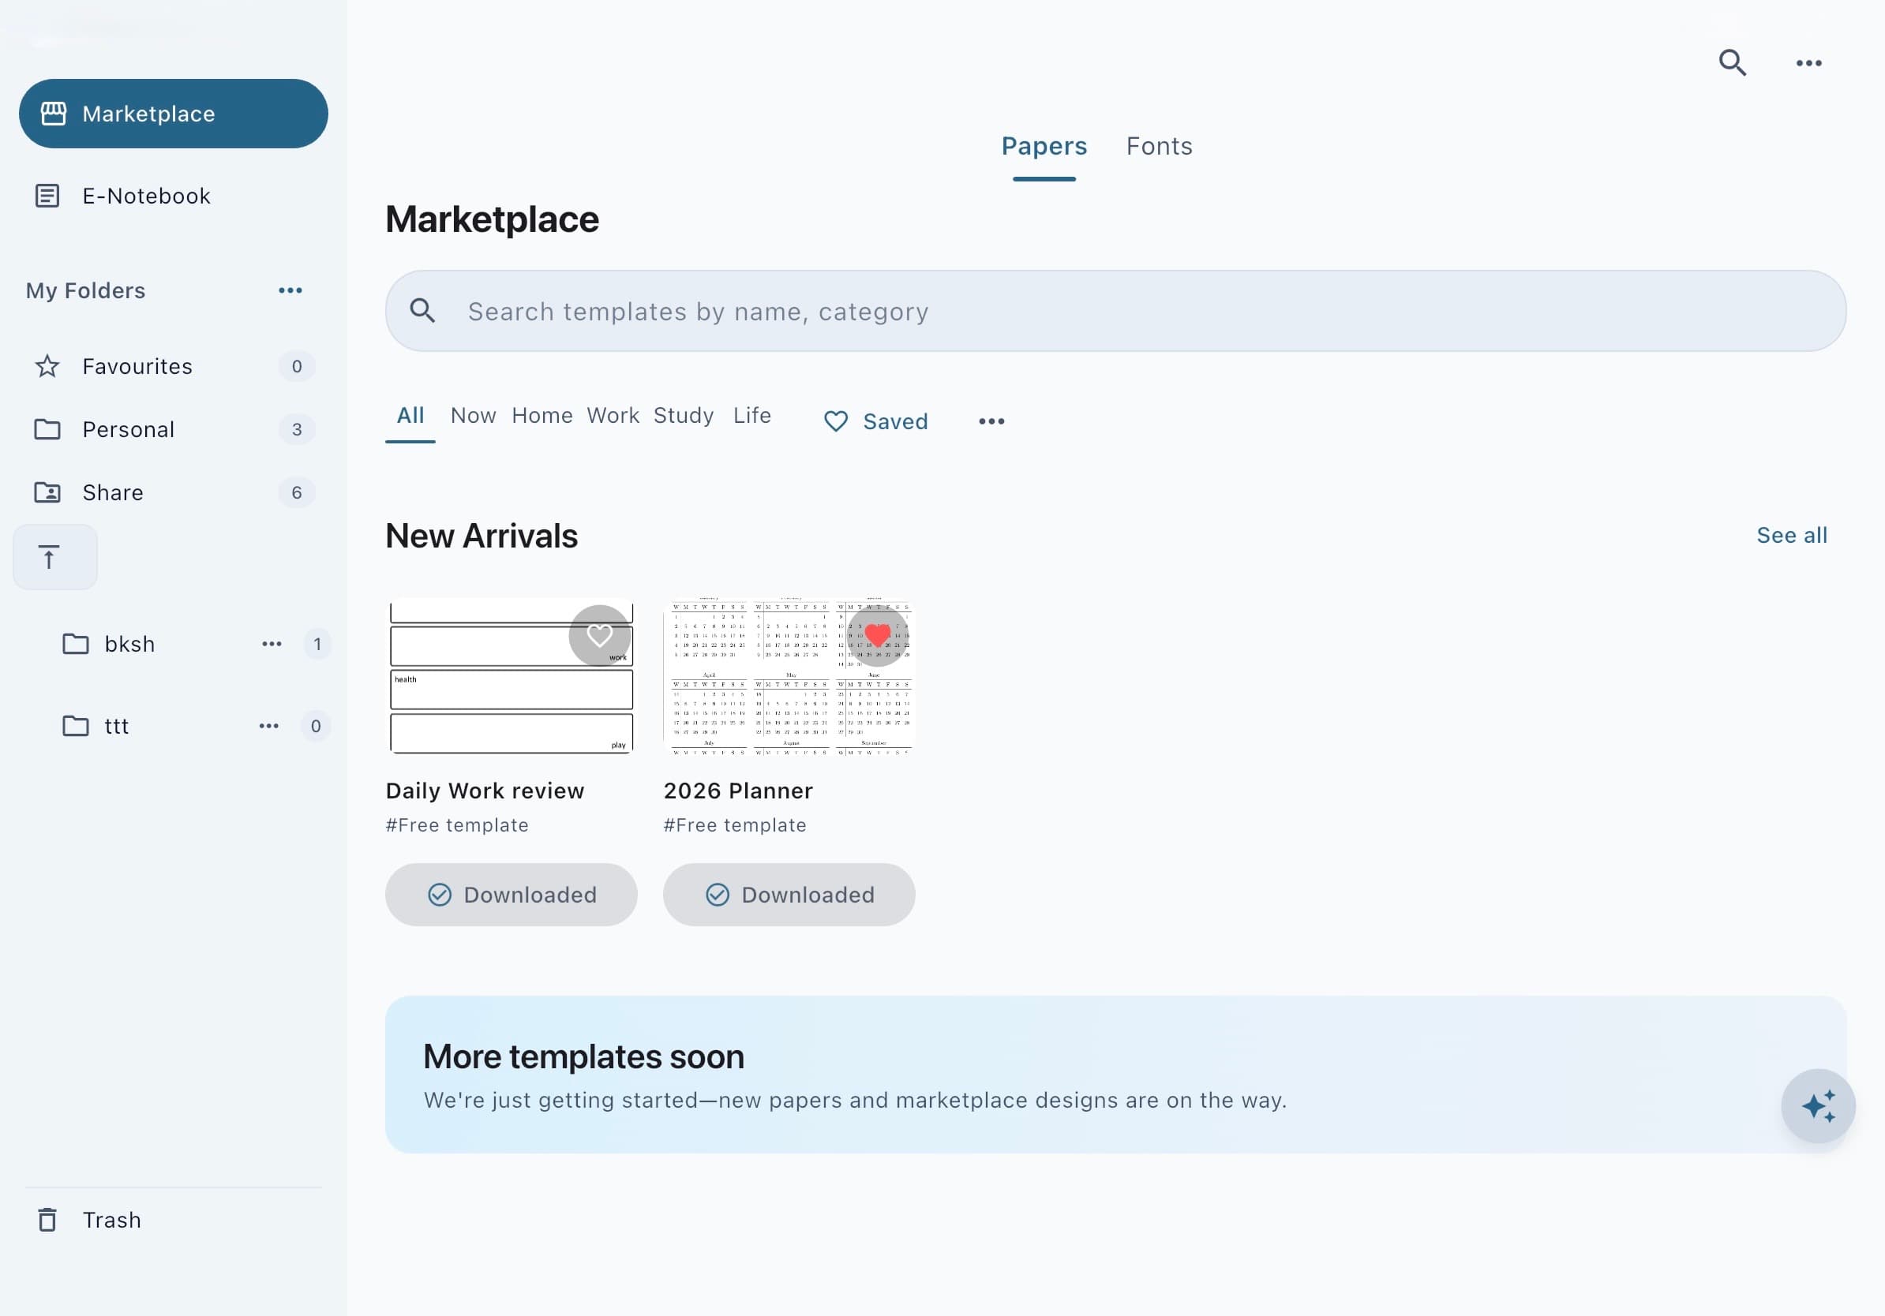This screenshot has height=1316, width=1885.
Task: Open the top-right three-dot menu
Action: pyautogui.click(x=1808, y=63)
